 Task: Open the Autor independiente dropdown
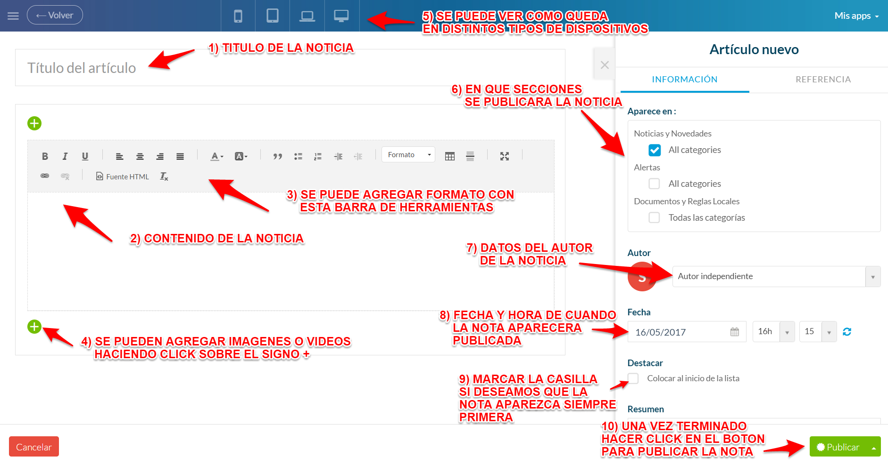click(x=776, y=276)
